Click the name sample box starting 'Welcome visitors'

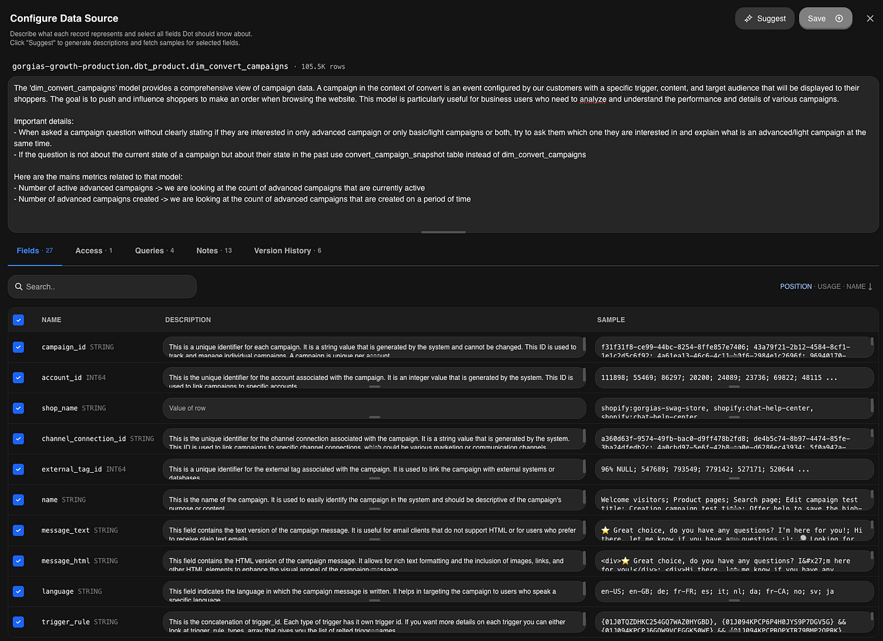[x=734, y=500]
